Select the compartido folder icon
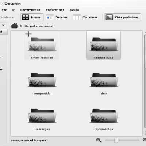This screenshot has width=146, height=146. (42, 80)
